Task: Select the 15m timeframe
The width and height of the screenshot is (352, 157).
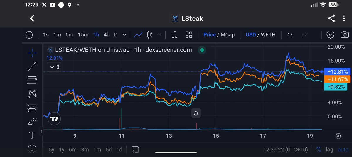Action: (x=83, y=35)
